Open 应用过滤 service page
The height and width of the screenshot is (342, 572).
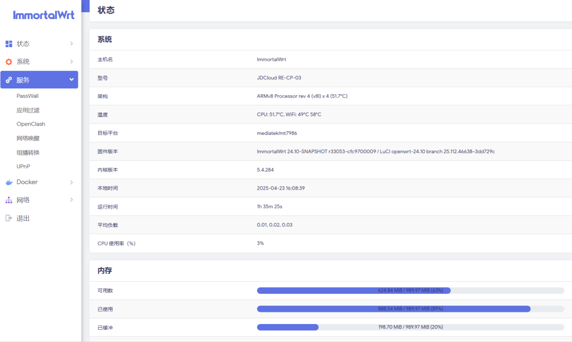pyautogui.click(x=28, y=110)
